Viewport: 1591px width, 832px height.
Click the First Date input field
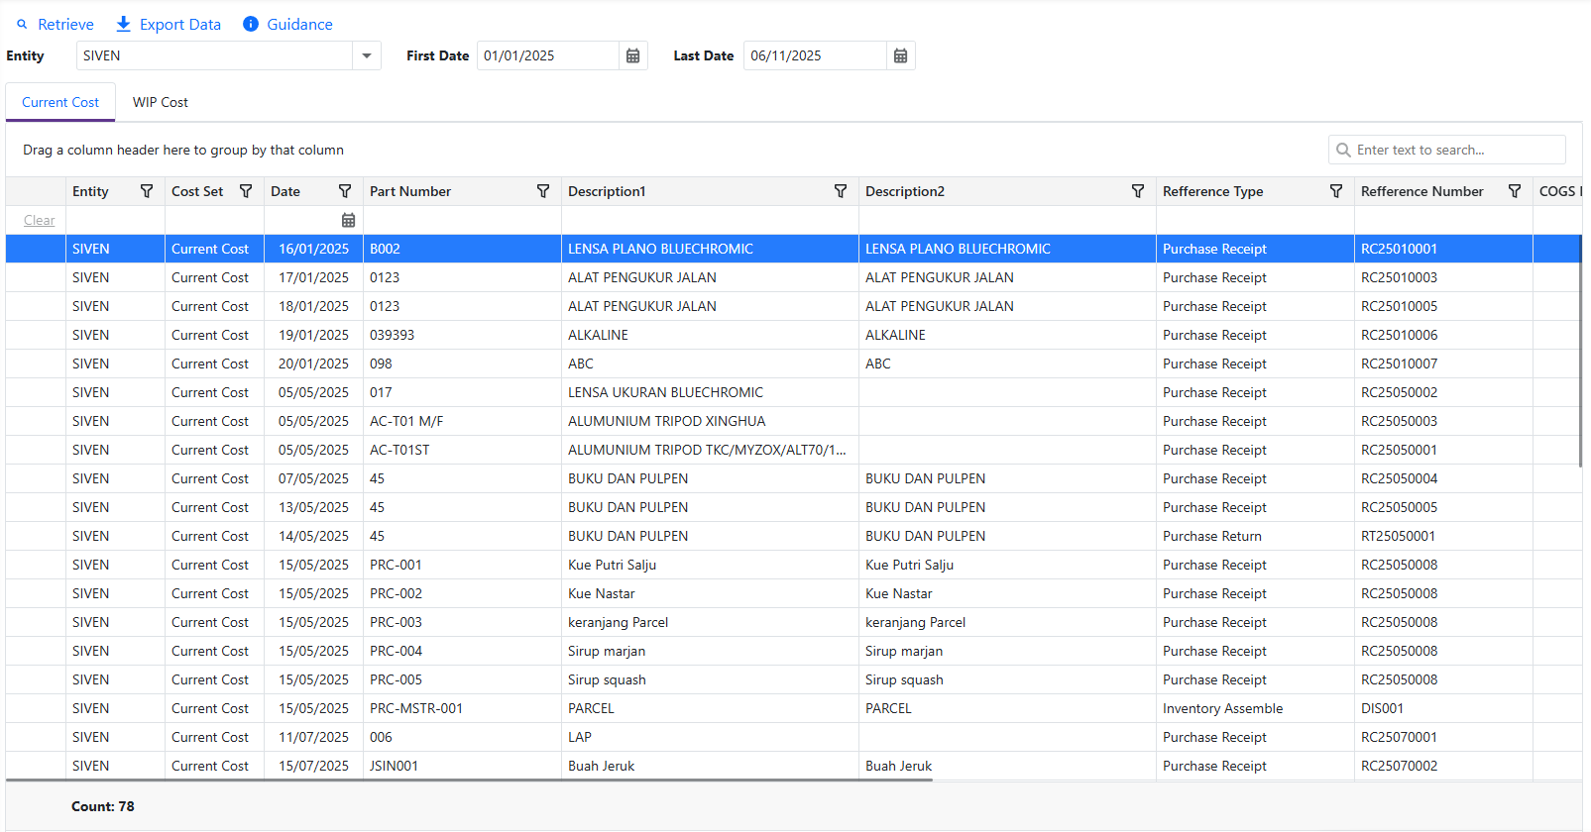pos(548,55)
